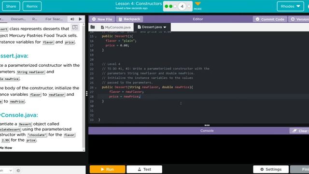Switch to MyConsole.java tab
This screenshot has width=309, height=174.
tap(115, 27)
